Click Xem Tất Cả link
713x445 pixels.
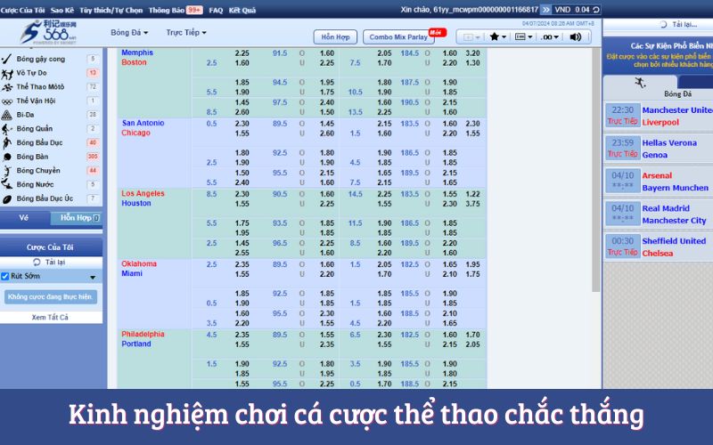(x=50, y=317)
